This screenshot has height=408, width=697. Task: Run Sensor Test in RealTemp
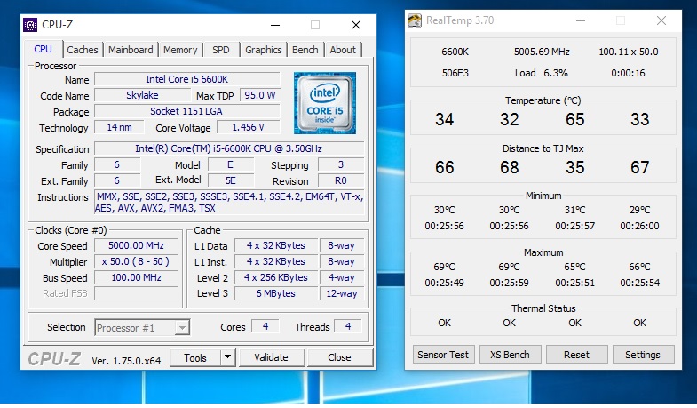coord(443,355)
